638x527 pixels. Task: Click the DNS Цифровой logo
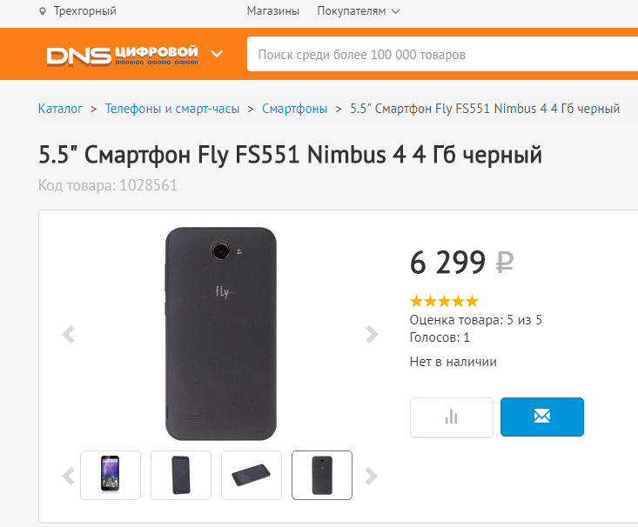tap(123, 54)
